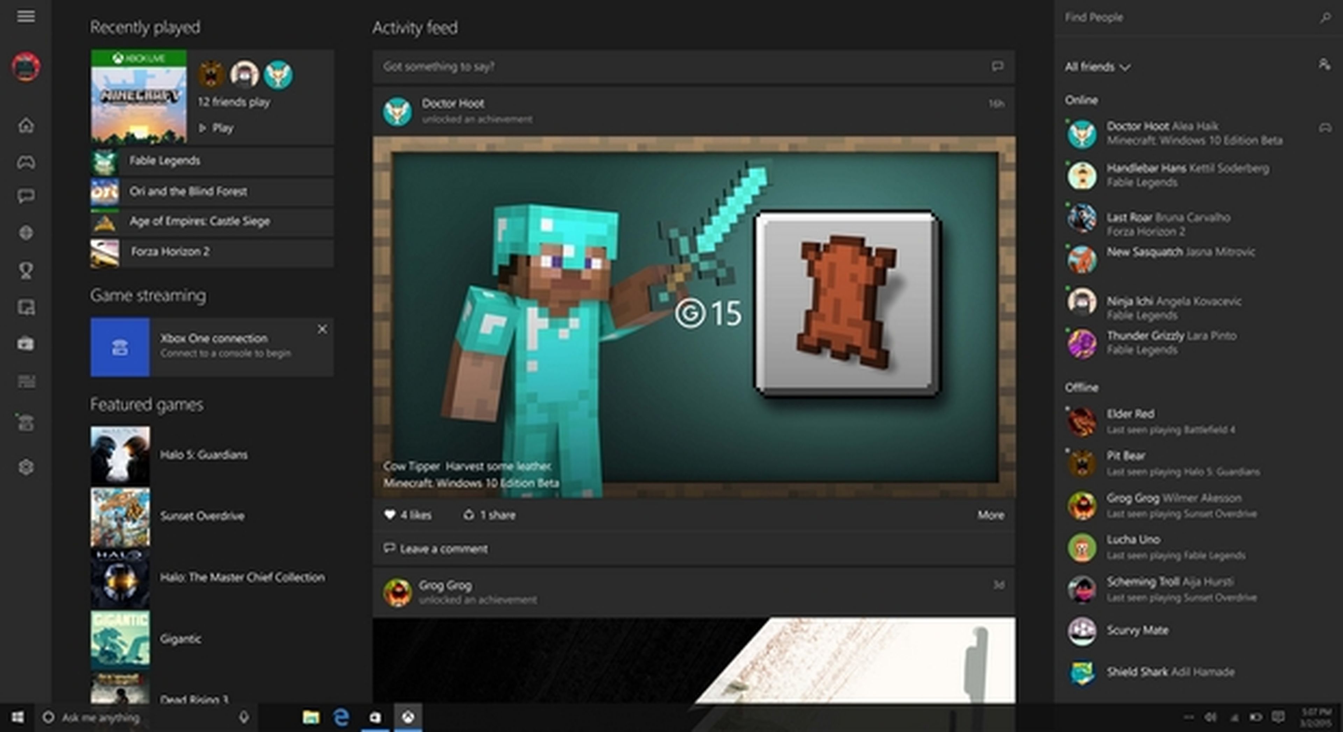Viewport: 1343px width, 732px height.
Task: Select Scurvy Mate in the offline friends
Action: [x=1198, y=631]
